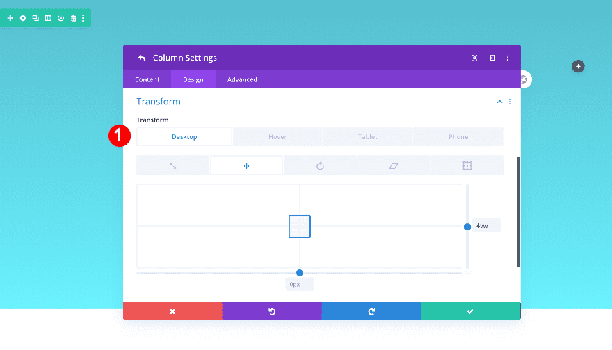Switch to the Advanced tab

(242, 79)
